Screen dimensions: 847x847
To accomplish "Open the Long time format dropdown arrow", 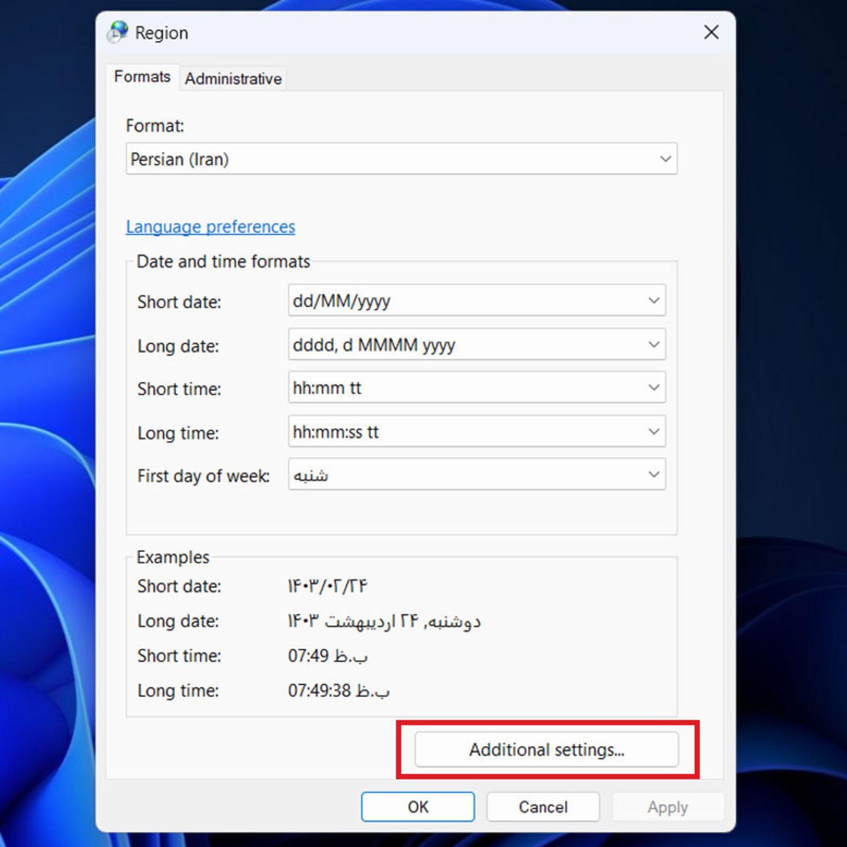I will (x=654, y=431).
